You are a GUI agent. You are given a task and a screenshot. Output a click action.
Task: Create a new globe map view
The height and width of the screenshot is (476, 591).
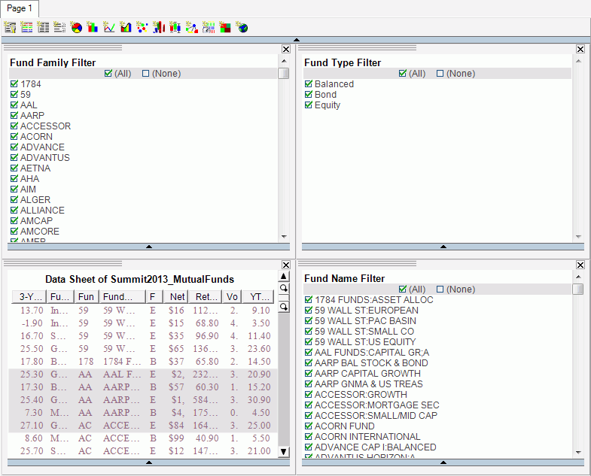click(242, 28)
